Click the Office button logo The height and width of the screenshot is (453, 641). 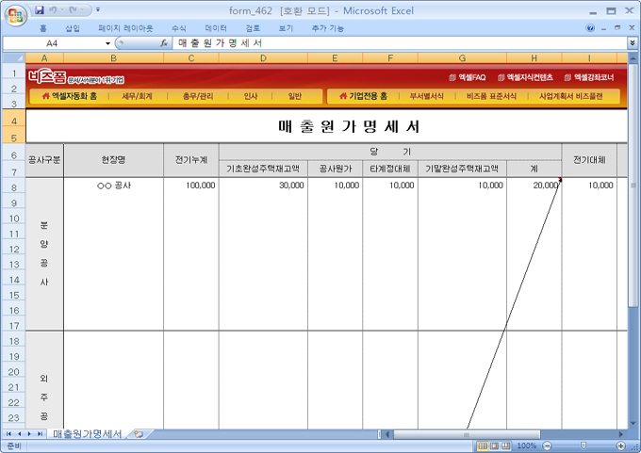pos(15,16)
